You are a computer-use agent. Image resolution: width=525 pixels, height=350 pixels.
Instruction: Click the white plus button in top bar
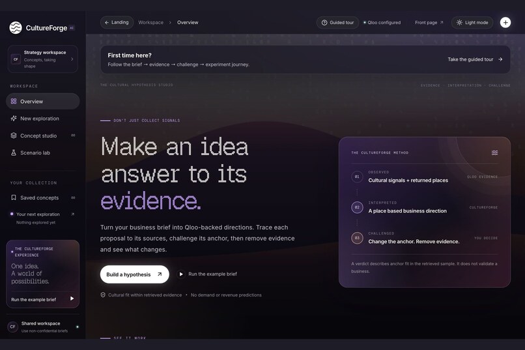pyautogui.click(x=505, y=22)
